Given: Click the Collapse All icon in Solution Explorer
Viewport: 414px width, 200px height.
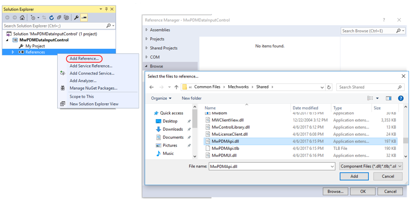Looking at the screenshot, I should tap(59, 18).
